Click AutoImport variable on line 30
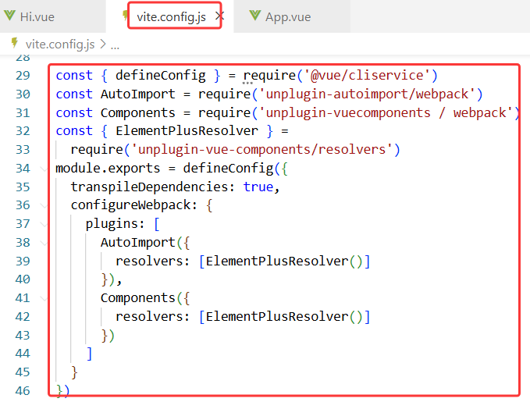Screen dimensions: 530x402 (138, 94)
